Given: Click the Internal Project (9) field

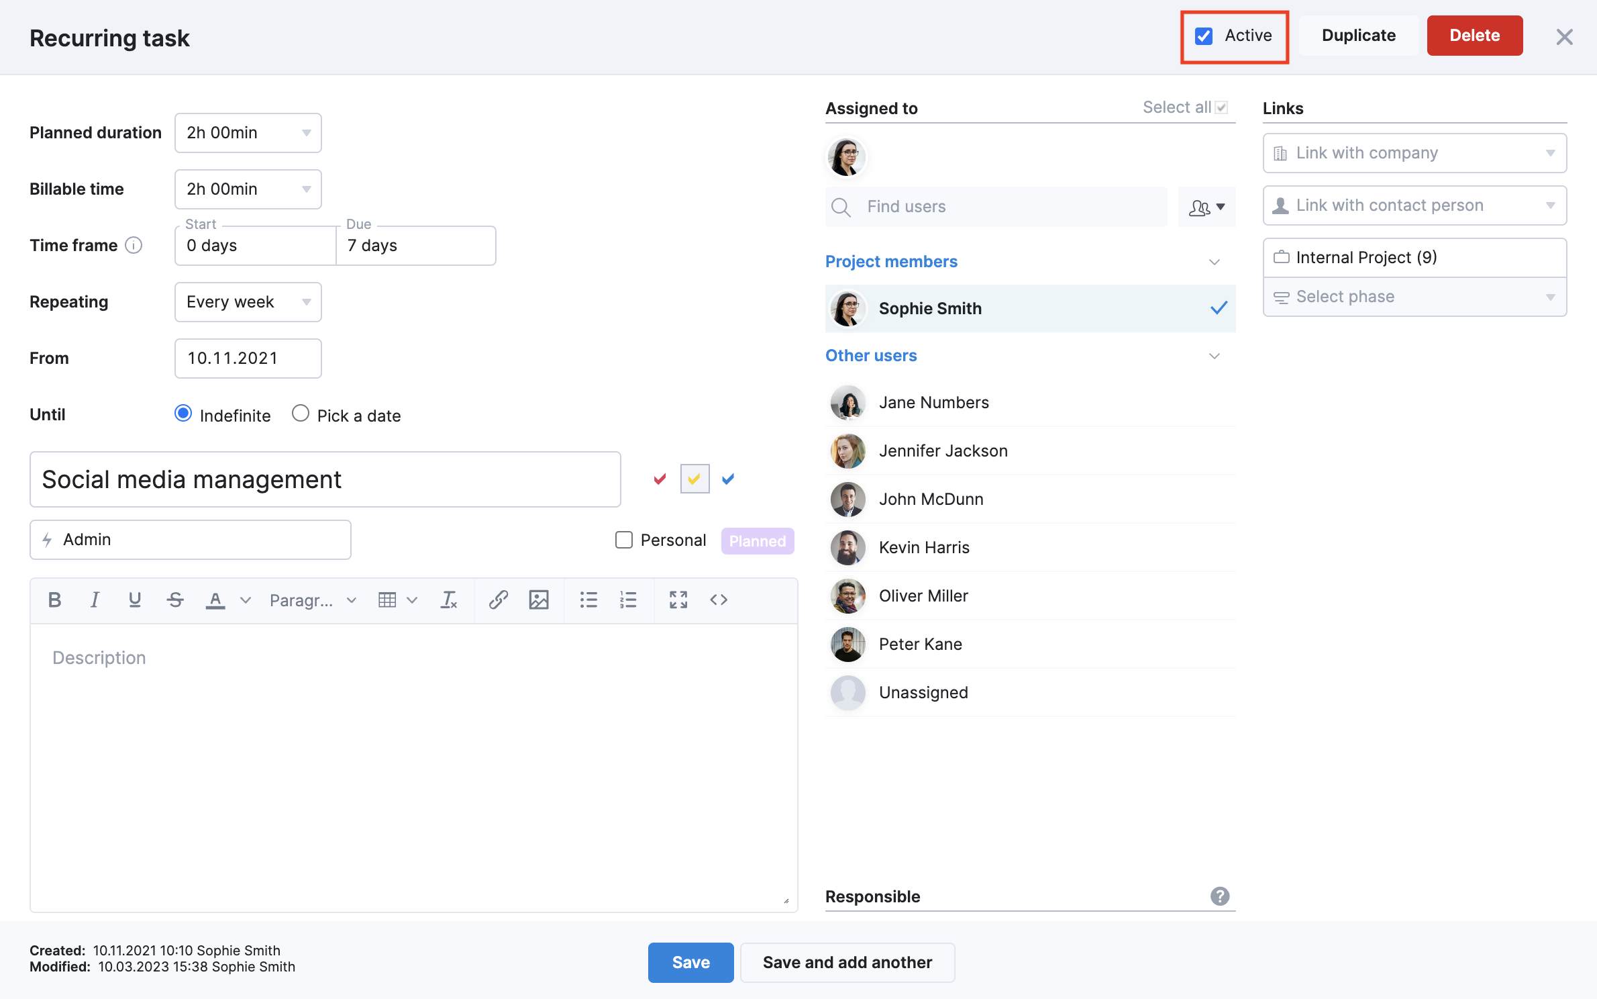Looking at the screenshot, I should click(1414, 258).
